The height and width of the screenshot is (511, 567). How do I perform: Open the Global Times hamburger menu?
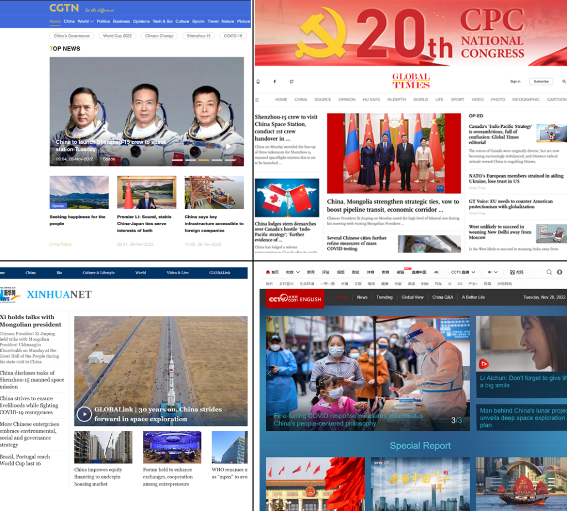257,100
